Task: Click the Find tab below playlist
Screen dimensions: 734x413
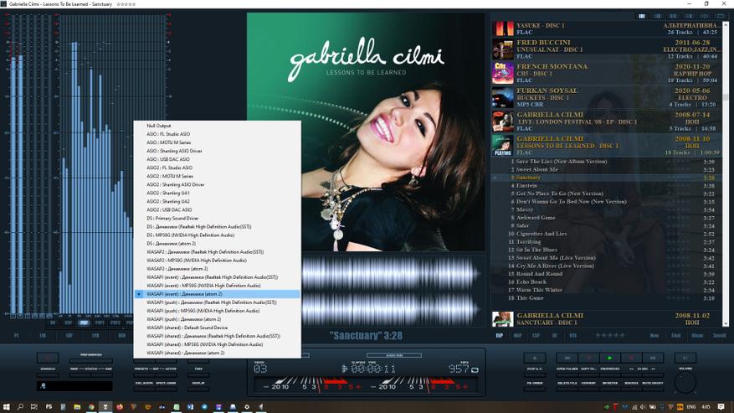Action: click(x=676, y=336)
